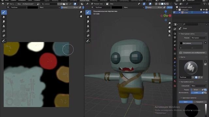
Task: Toggle visibility eye of the Collection row
Action: tap(204, 10)
